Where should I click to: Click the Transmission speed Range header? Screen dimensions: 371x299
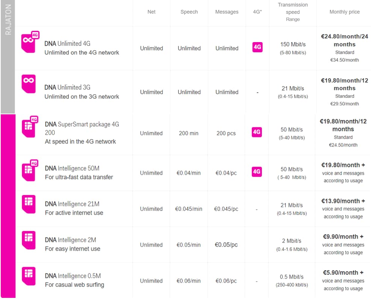pos(293,12)
